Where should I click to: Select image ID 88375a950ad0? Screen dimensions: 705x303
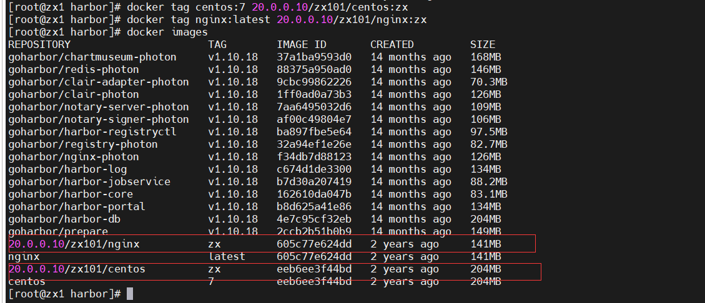click(314, 70)
